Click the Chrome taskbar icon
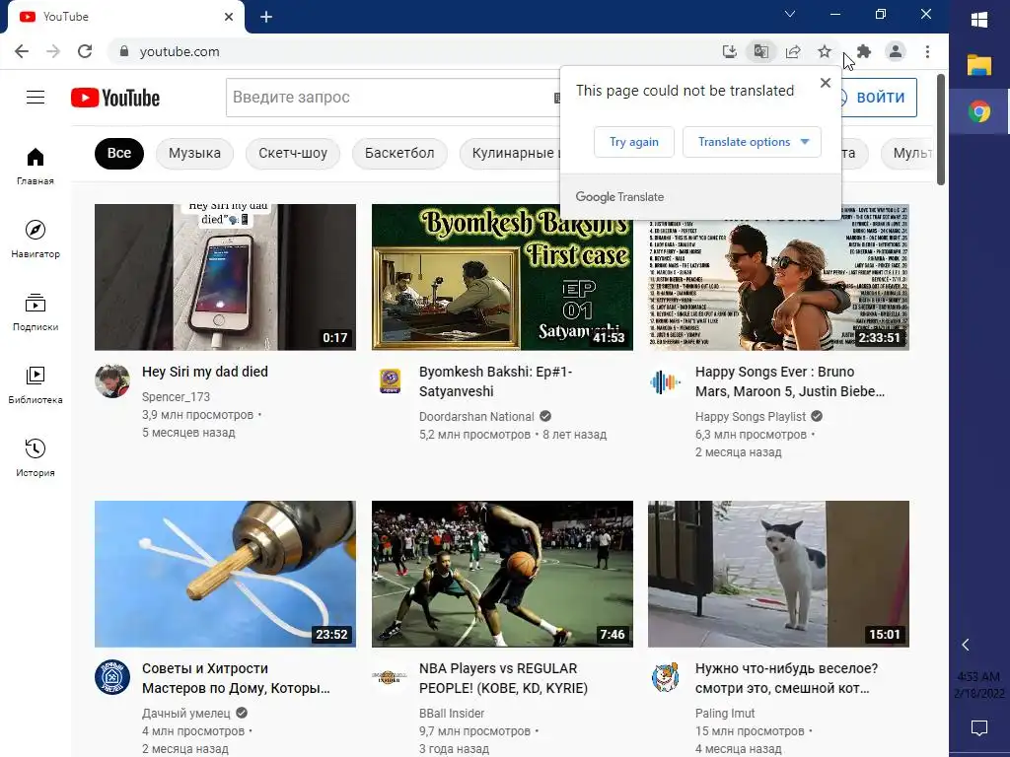Screen dimensions: 1010x757 point(979,112)
